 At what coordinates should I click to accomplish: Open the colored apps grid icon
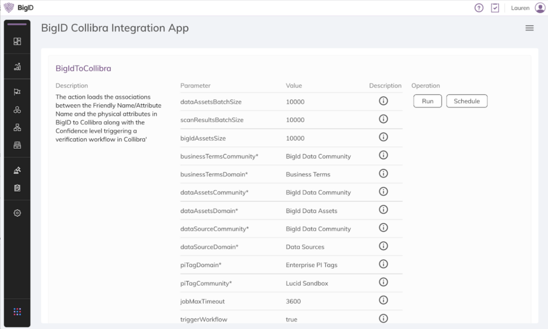pos(17,311)
